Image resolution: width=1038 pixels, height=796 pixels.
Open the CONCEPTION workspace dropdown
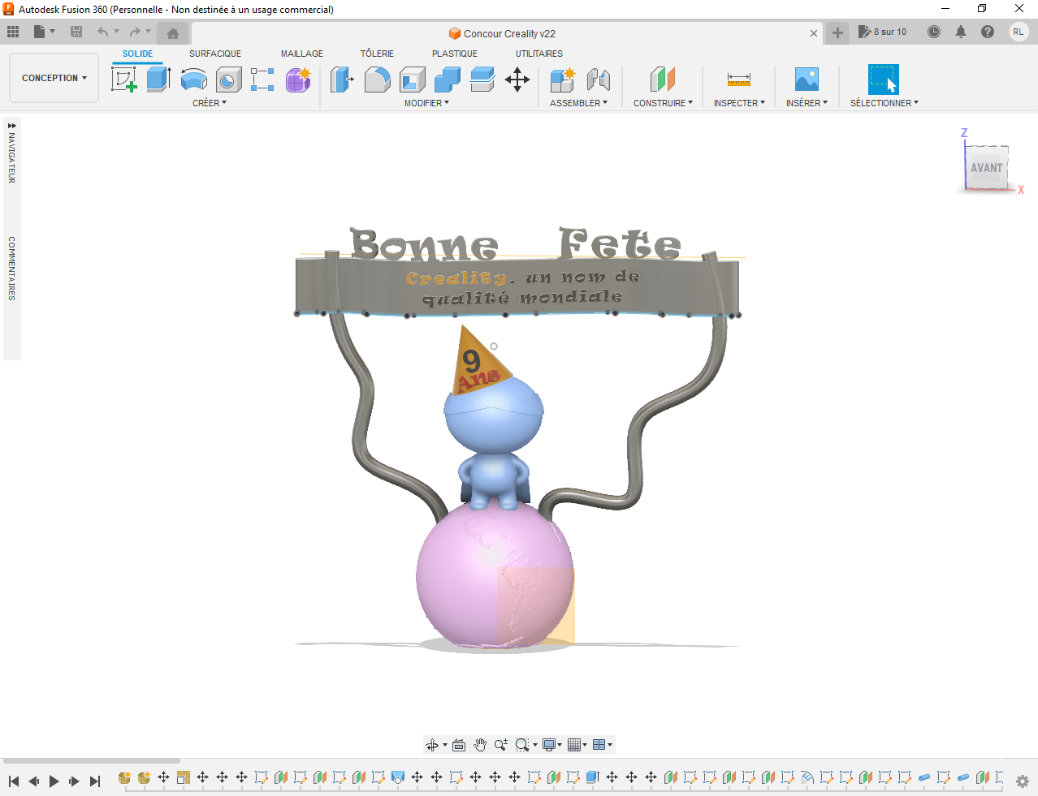coord(54,78)
